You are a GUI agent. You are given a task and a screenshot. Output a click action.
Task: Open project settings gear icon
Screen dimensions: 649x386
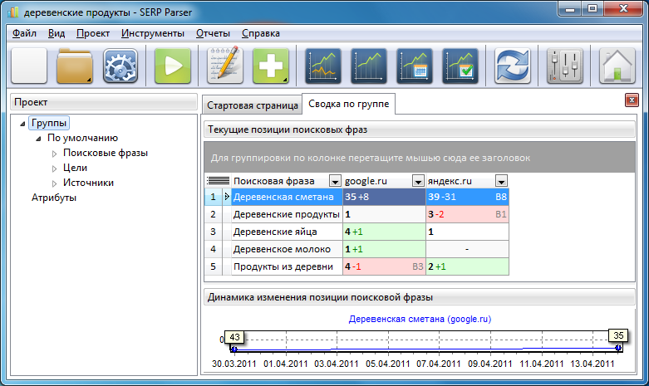(120, 66)
